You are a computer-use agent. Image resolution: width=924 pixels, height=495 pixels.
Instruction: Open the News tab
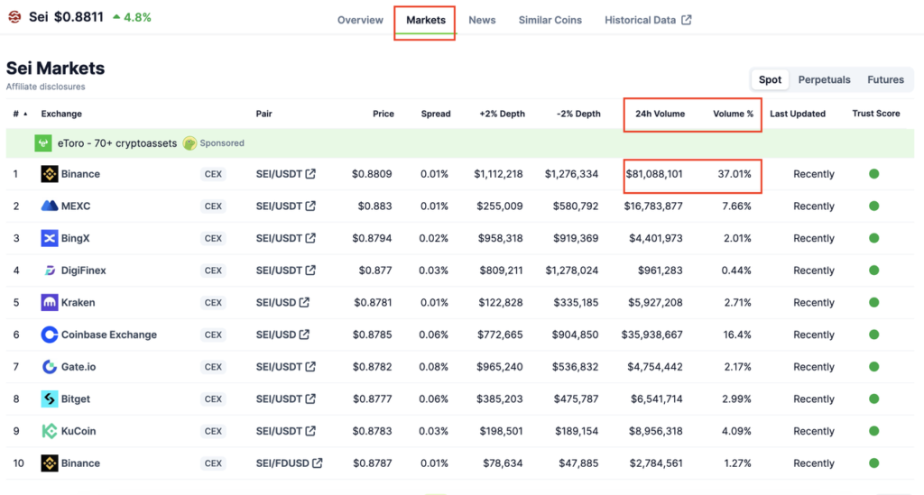tap(482, 20)
